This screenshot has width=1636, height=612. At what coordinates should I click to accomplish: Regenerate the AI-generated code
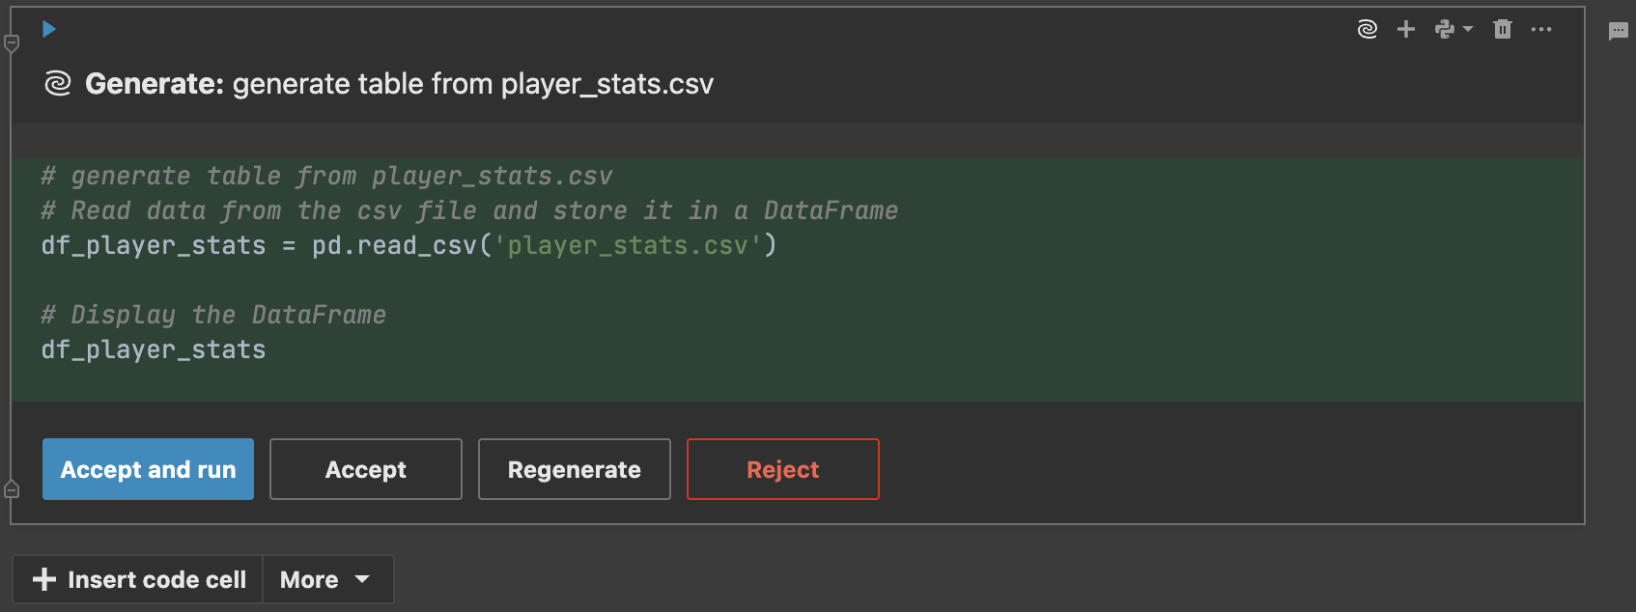click(x=574, y=469)
